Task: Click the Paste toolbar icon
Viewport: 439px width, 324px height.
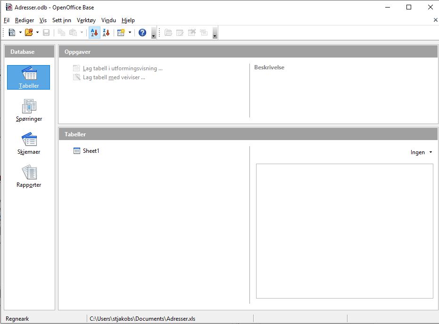Action: tap(73, 33)
